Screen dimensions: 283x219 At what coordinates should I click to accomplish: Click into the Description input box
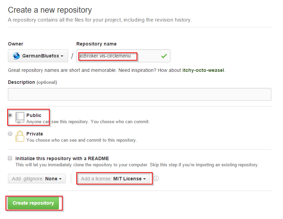pyautogui.click(x=139, y=94)
